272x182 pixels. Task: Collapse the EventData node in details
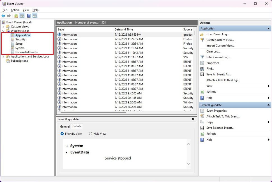point(67,153)
